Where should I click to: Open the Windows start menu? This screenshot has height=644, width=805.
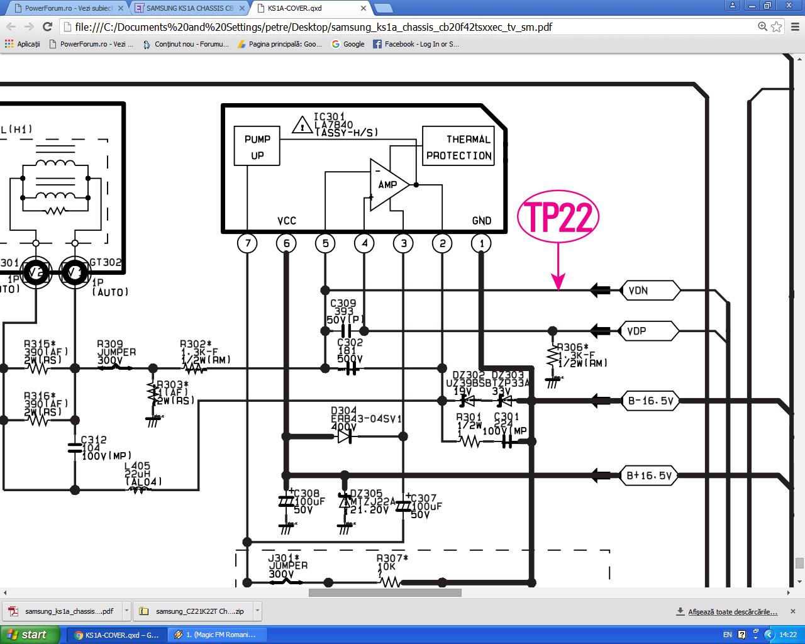coord(28,635)
